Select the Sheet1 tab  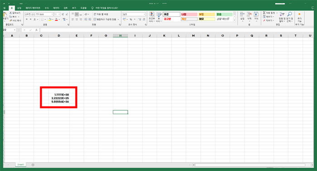(x=20, y=165)
